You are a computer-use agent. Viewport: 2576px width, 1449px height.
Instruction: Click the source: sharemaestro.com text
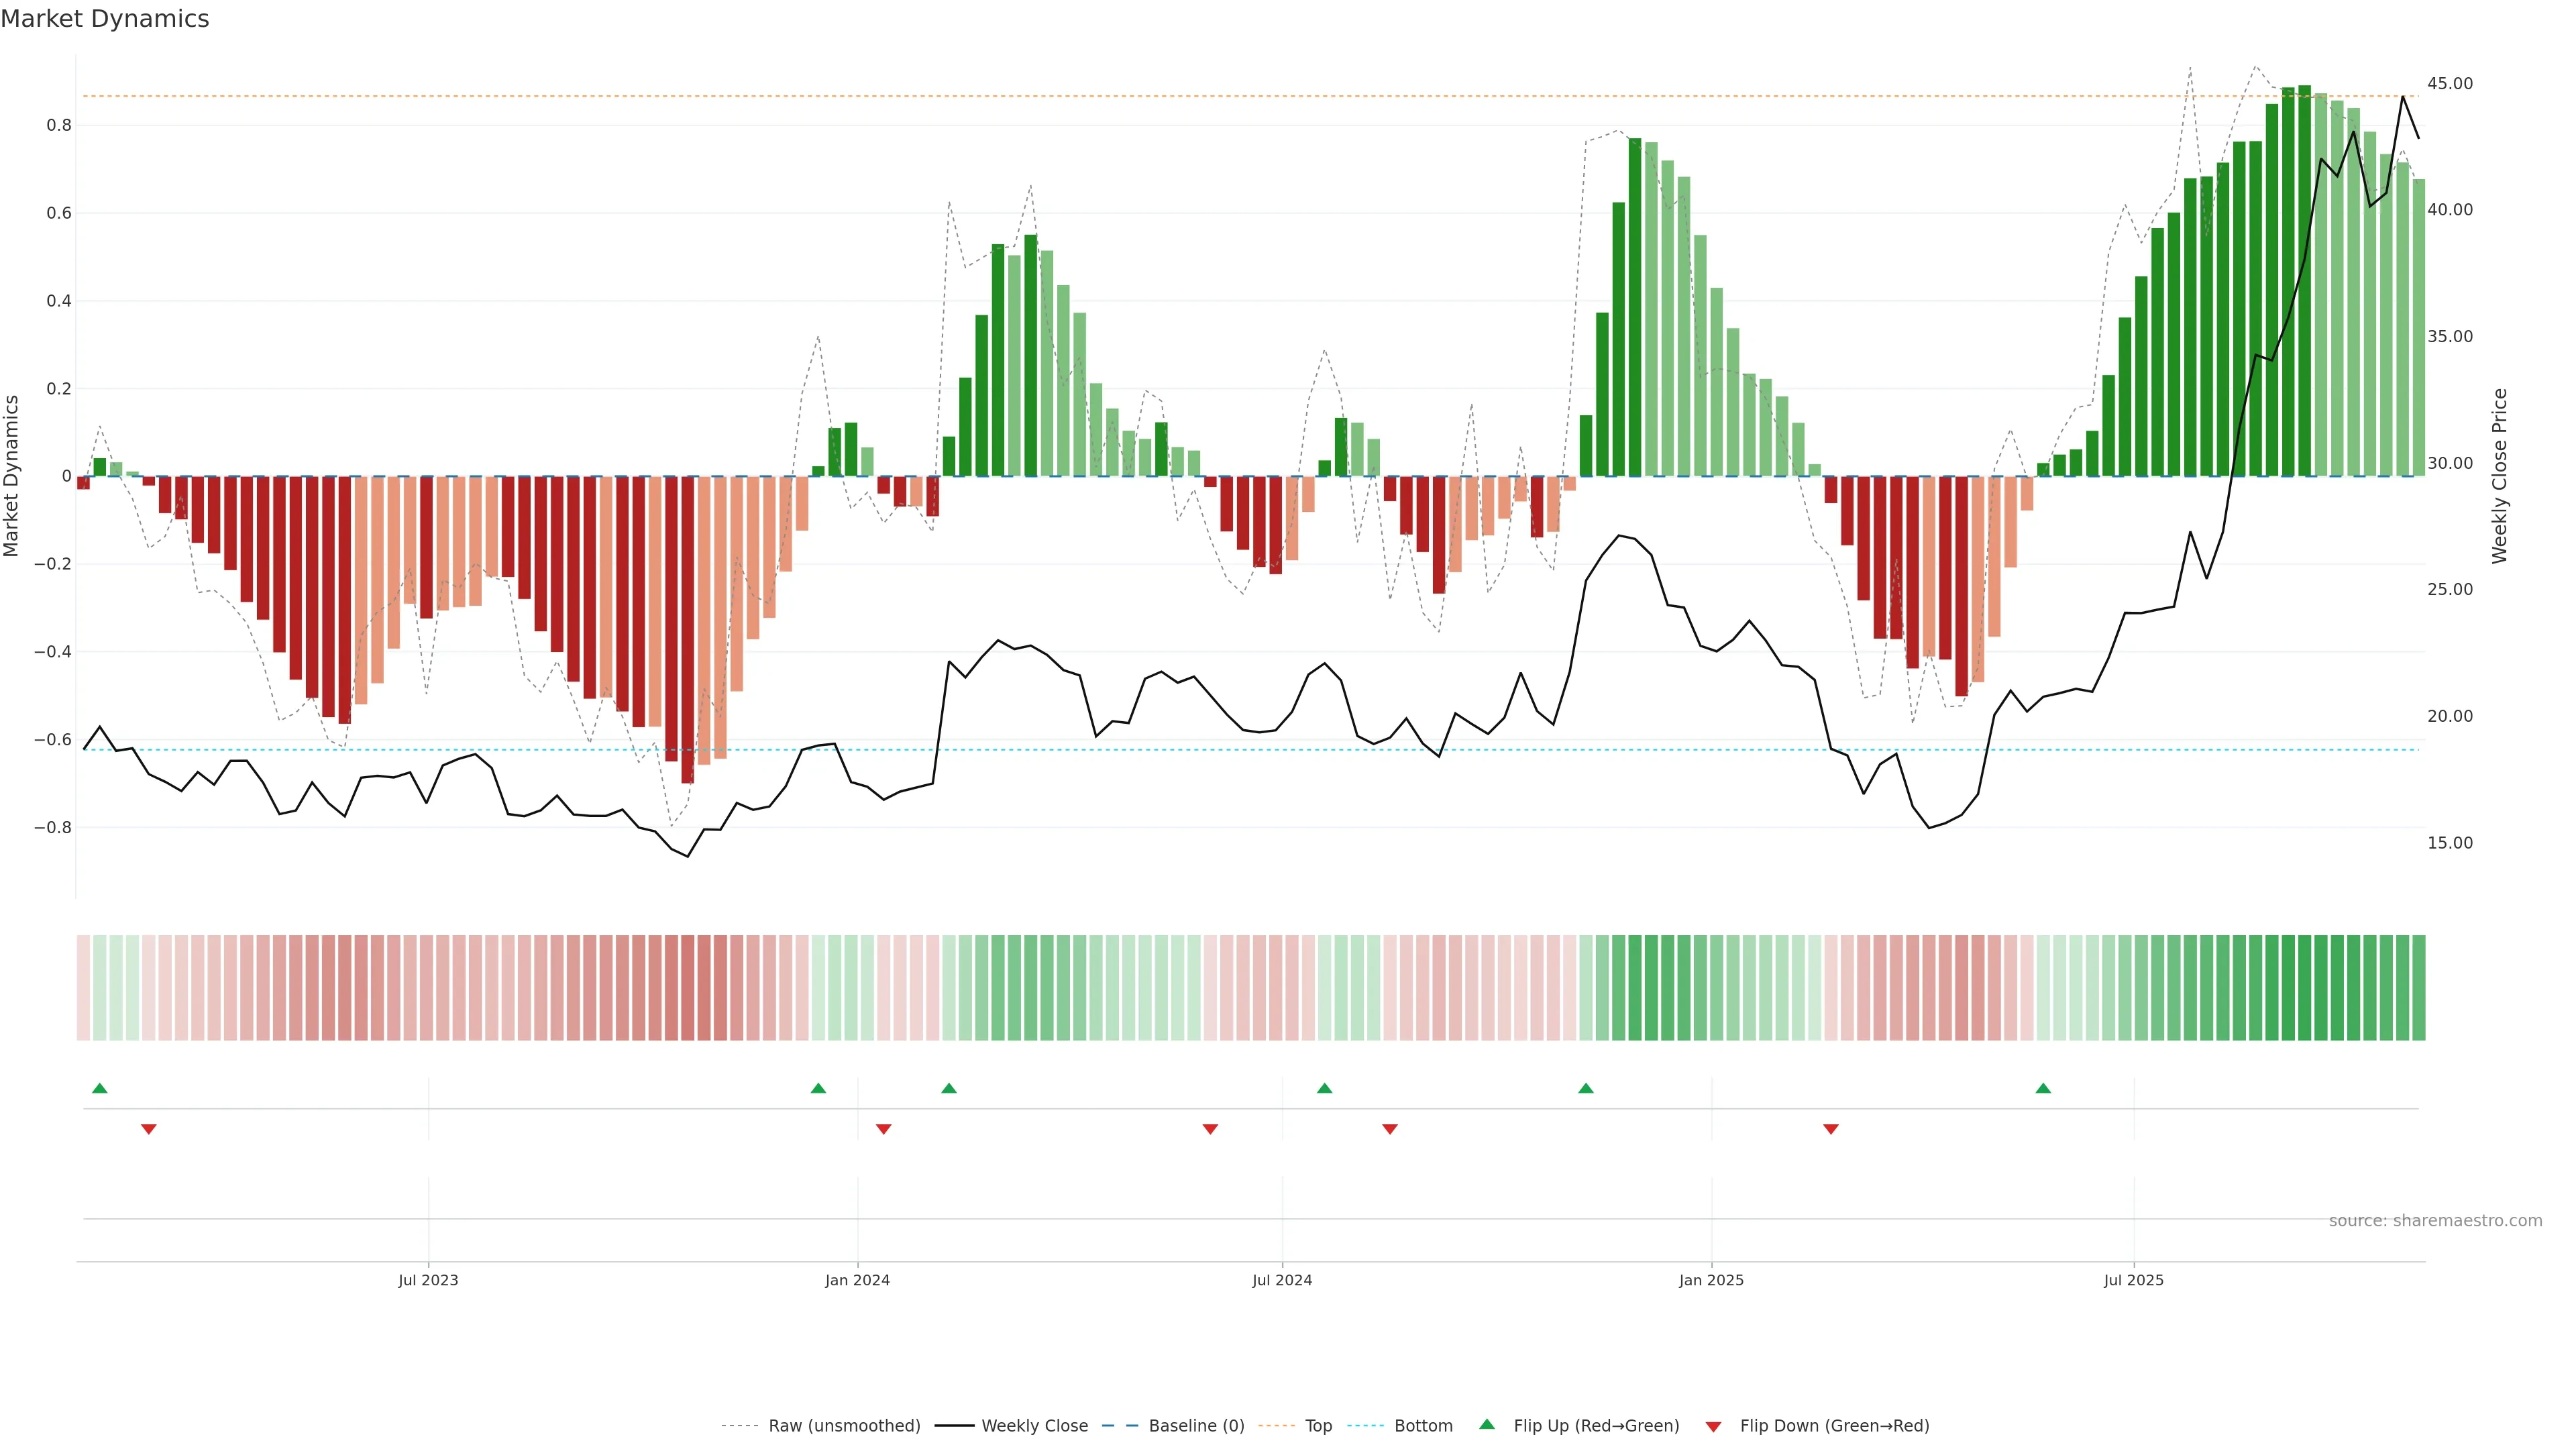[2435, 1221]
